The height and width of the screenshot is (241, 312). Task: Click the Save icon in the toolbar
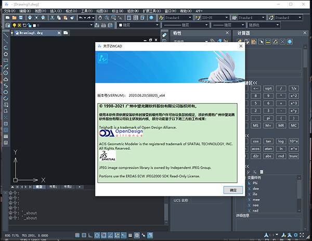pyautogui.click(x=22, y=17)
